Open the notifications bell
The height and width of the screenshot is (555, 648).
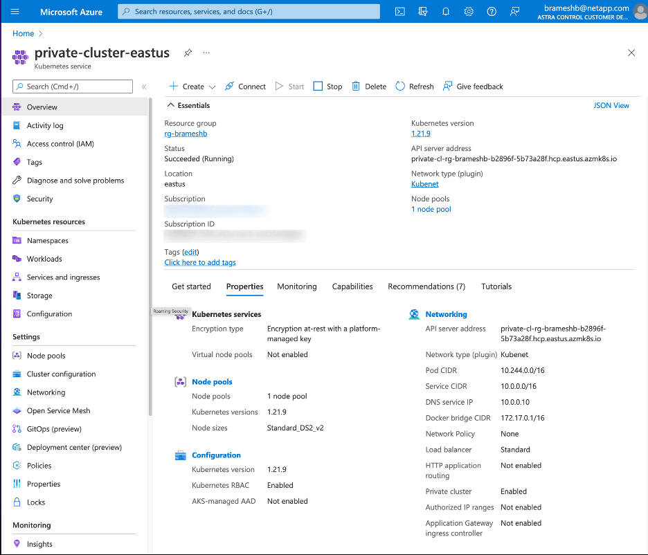[446, 11]
